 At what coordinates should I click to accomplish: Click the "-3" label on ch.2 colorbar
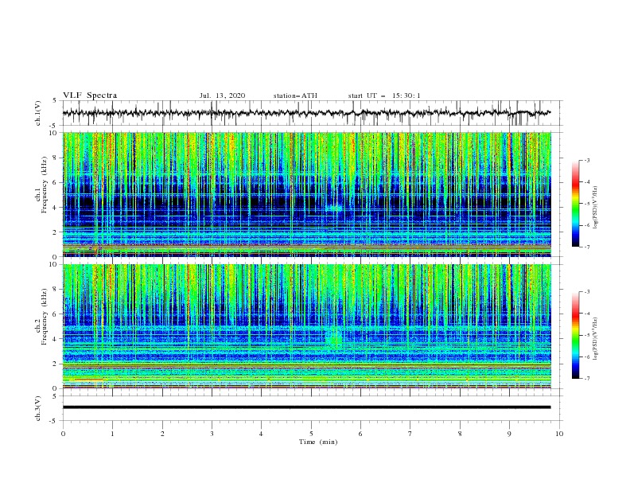(587, 292)
